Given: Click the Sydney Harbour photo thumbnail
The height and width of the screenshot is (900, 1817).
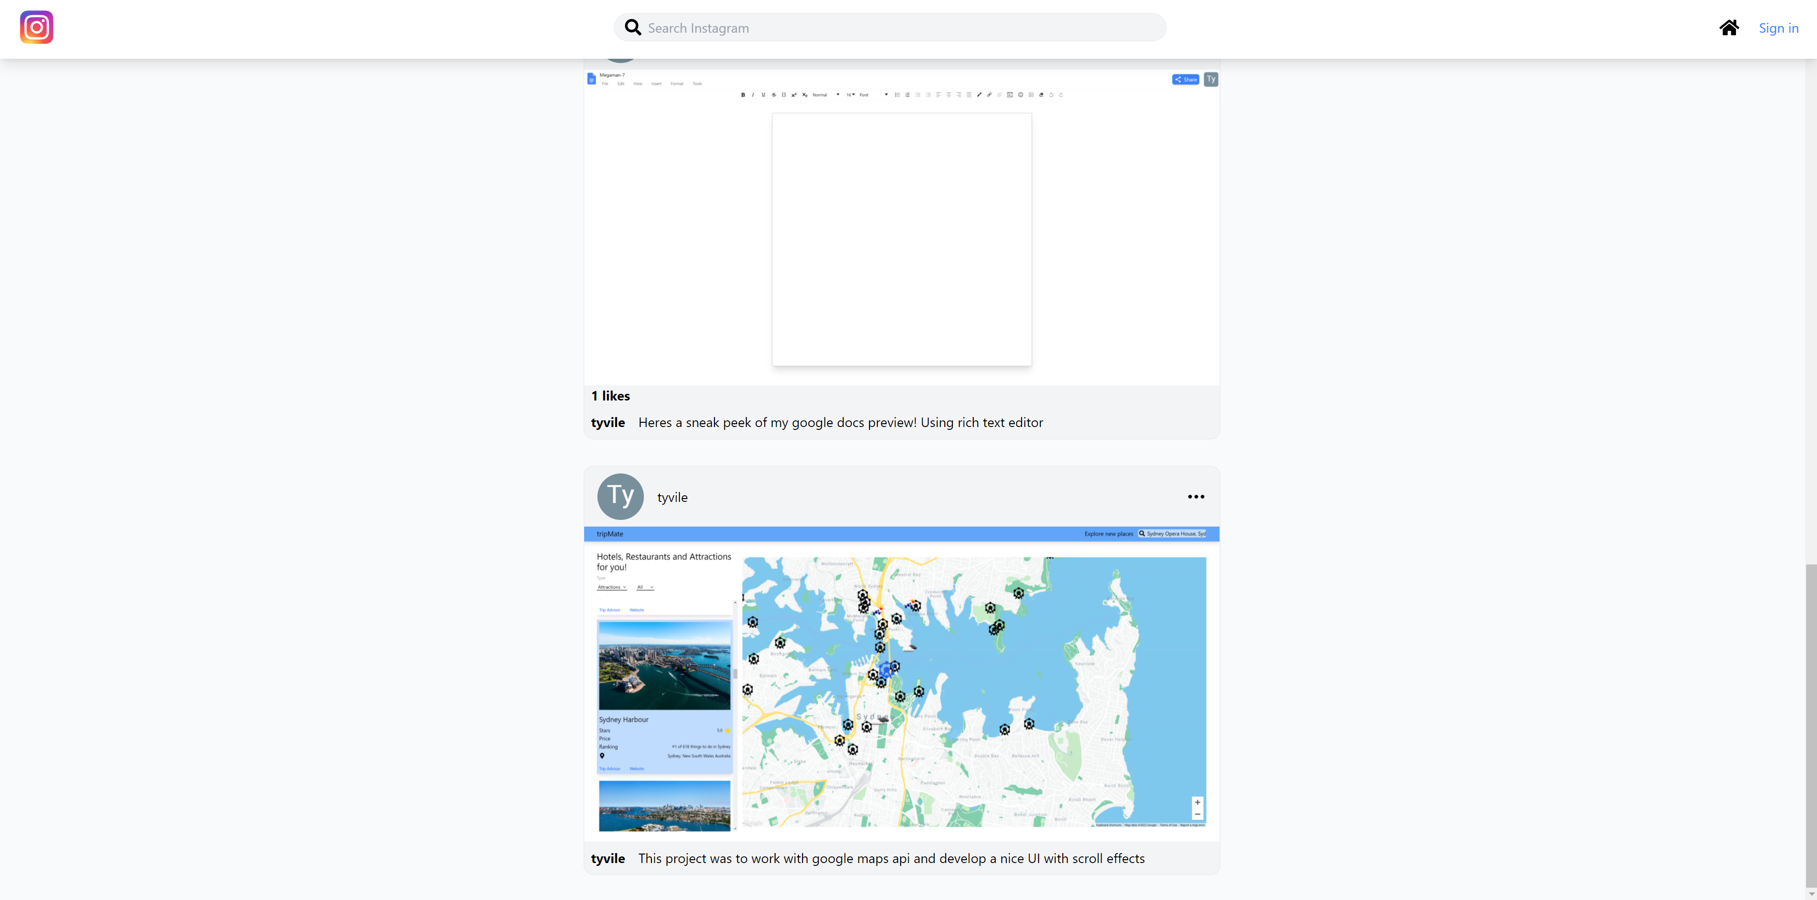Looking at the screenshot, I should tap(664, 665).
